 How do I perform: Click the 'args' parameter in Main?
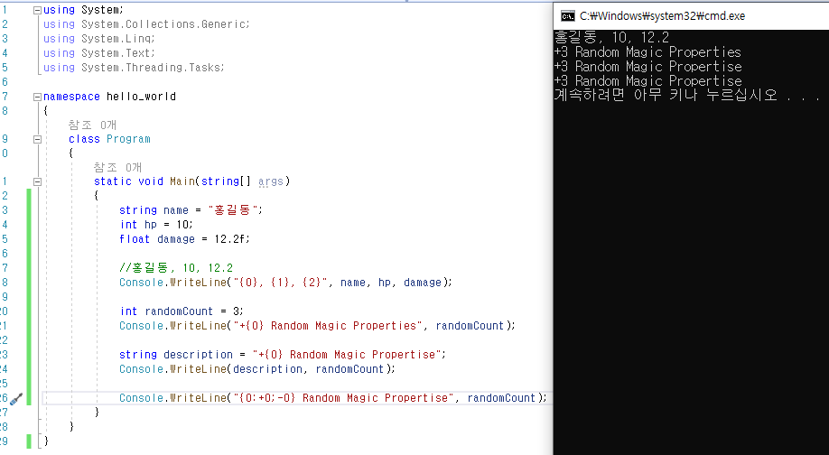click(271, 181)
